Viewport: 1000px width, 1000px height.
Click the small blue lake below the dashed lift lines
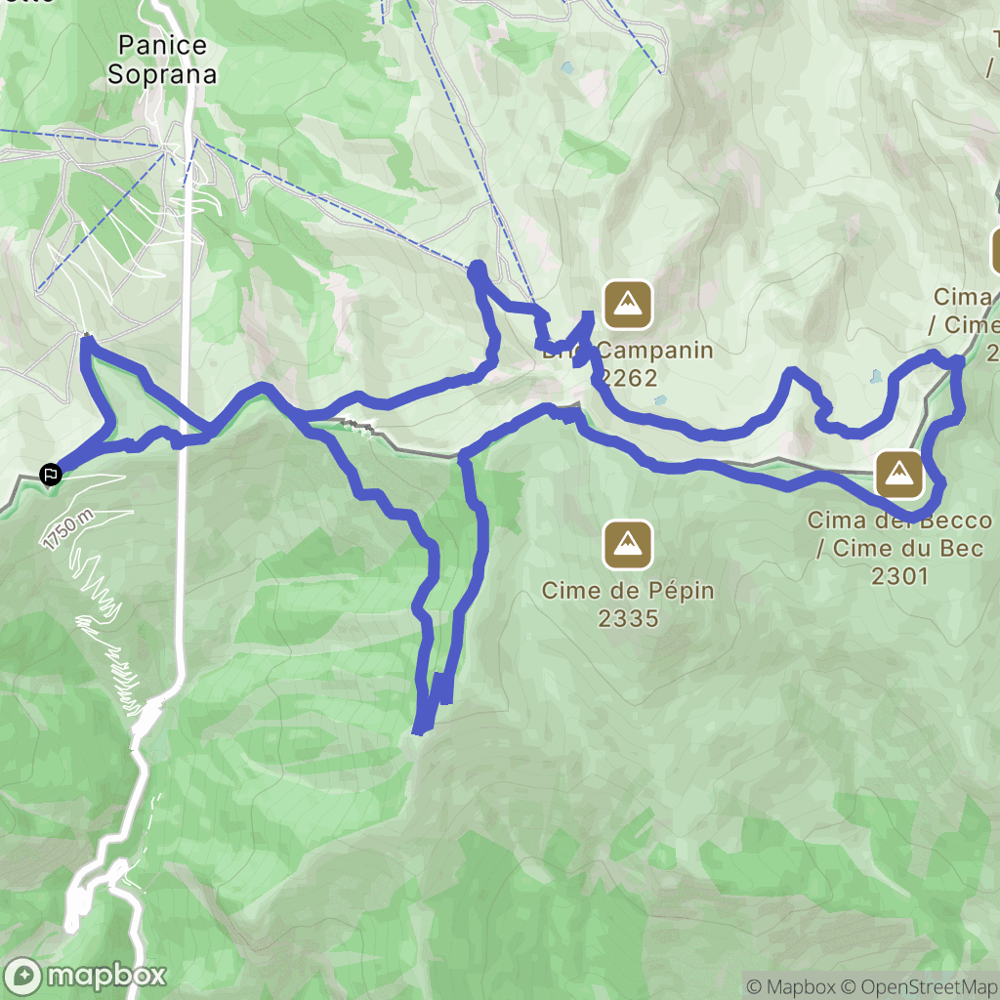[x=567, y=67]
